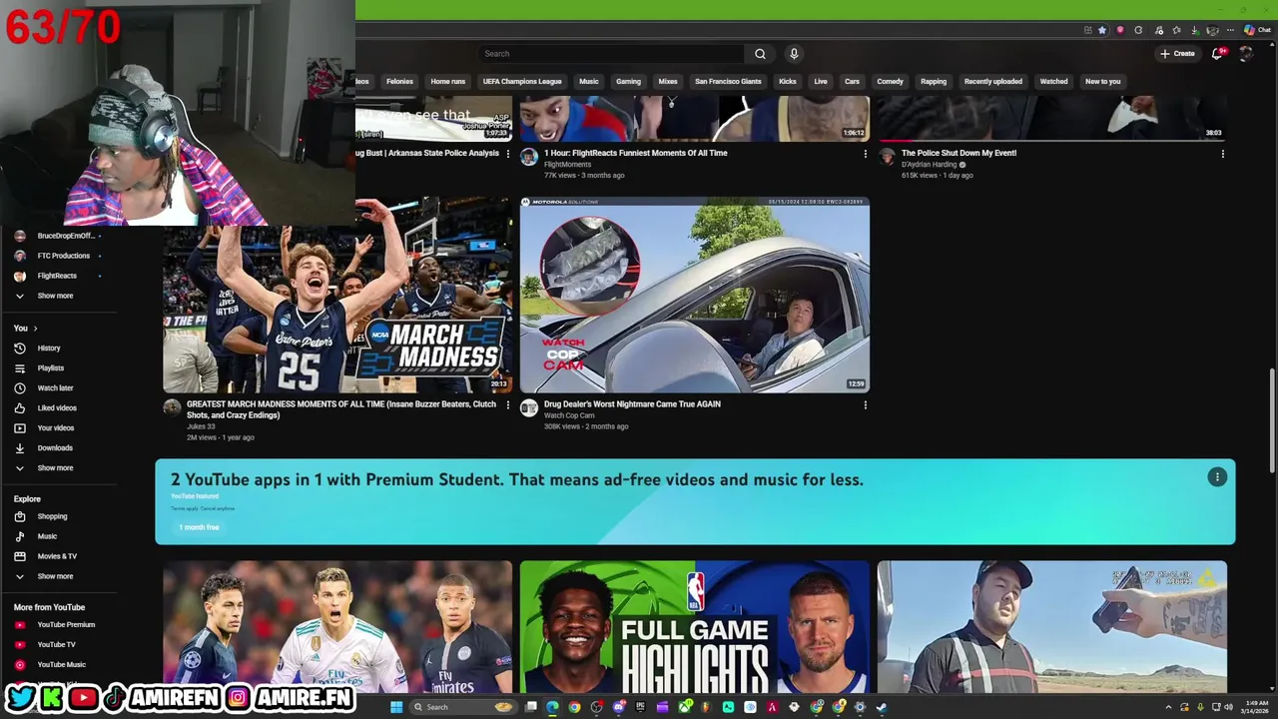Open browser downloads icon in toolbar
Image resolution: width=1278 pixels, height=719 pixels.
[1194, 30]
